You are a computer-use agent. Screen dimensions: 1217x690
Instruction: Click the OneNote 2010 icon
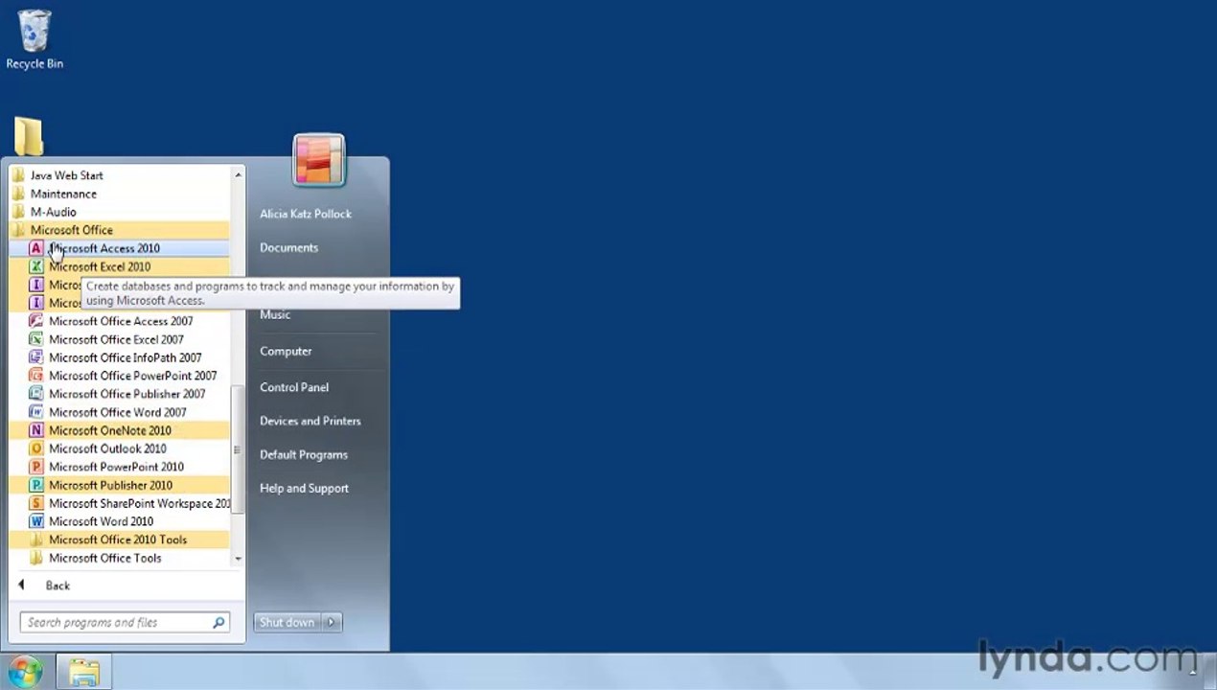pyautogui.click(x=36, y=430)
